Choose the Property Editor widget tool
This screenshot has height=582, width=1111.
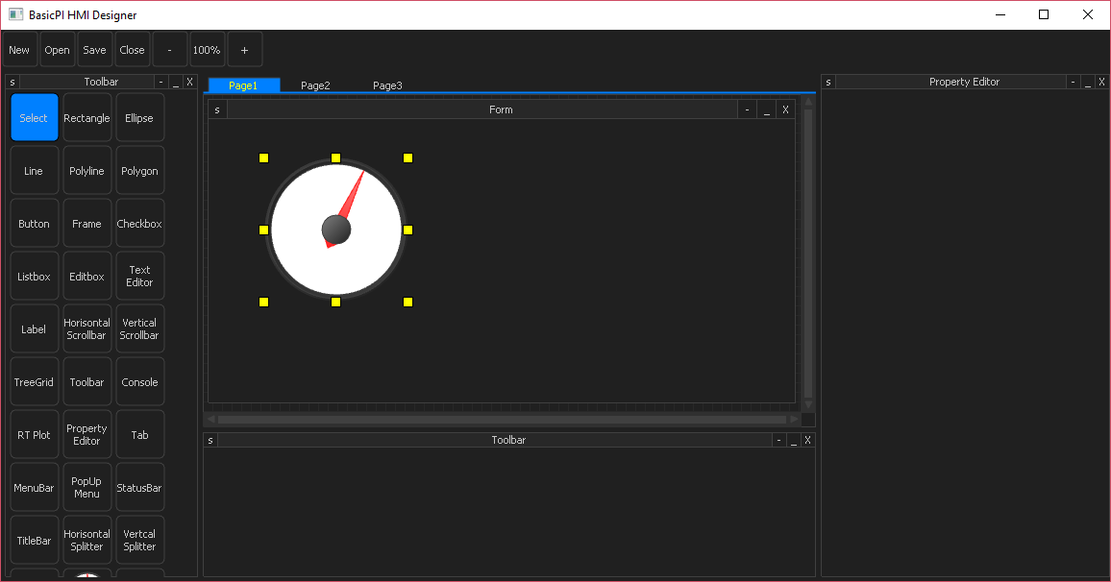[x=87, y=435]
